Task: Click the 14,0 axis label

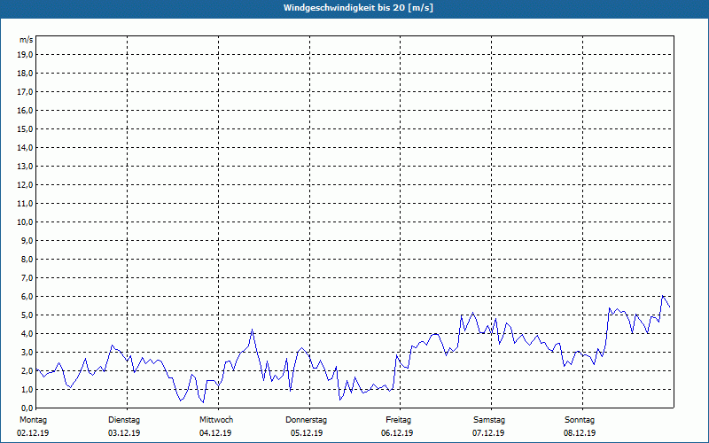Action: pyautogui.click(x=25, y=147)
